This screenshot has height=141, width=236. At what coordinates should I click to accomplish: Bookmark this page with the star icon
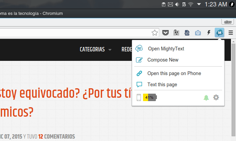coord(155,33)
